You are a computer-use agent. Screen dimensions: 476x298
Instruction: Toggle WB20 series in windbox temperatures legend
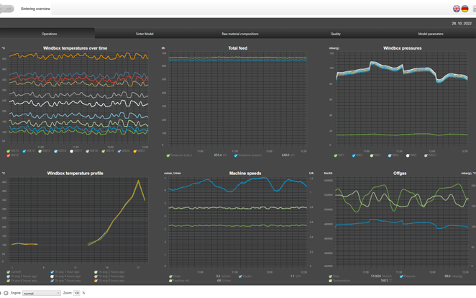[x=119, y=151]
